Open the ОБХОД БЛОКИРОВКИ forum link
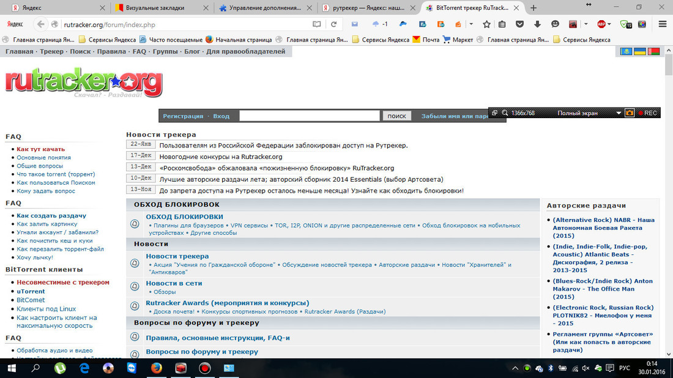 coord(185,217)
